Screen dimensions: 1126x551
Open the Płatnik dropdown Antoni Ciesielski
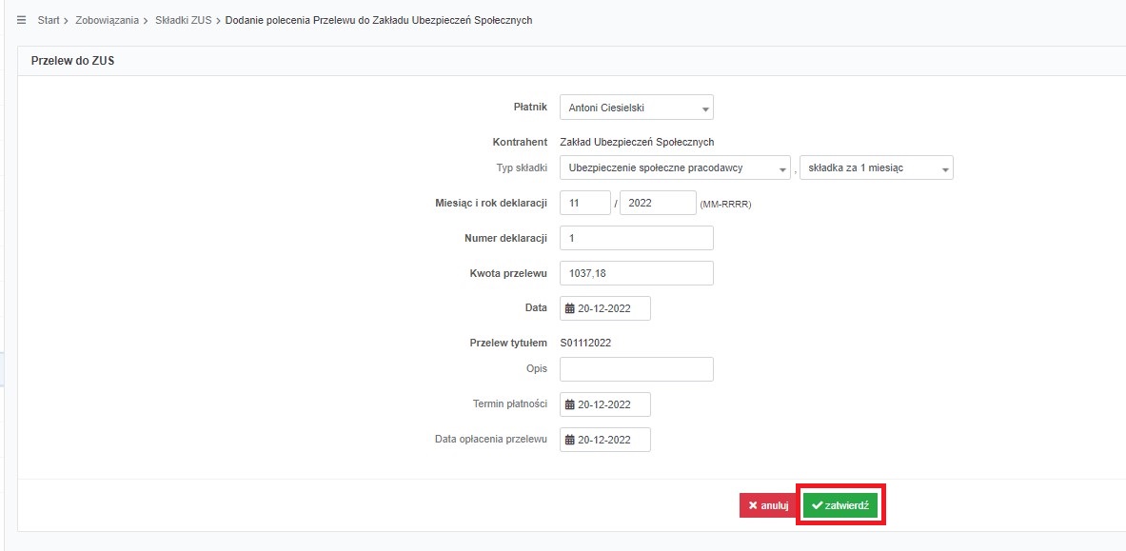[x=637, y=108]
